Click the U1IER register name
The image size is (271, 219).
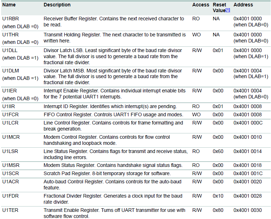point(9,91)
